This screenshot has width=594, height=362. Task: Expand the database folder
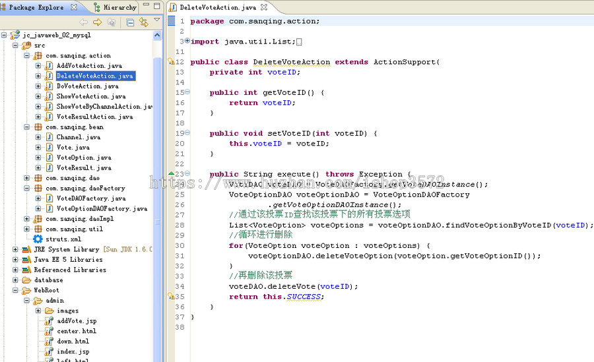coord(15,280)
